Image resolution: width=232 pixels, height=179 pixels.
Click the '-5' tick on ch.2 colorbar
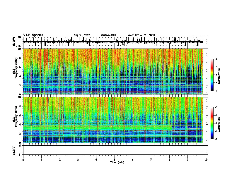[216, 123]
